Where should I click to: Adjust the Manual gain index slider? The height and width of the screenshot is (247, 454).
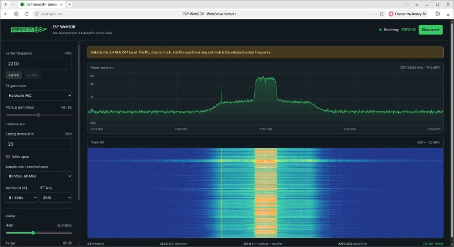(x=39, y=115)
